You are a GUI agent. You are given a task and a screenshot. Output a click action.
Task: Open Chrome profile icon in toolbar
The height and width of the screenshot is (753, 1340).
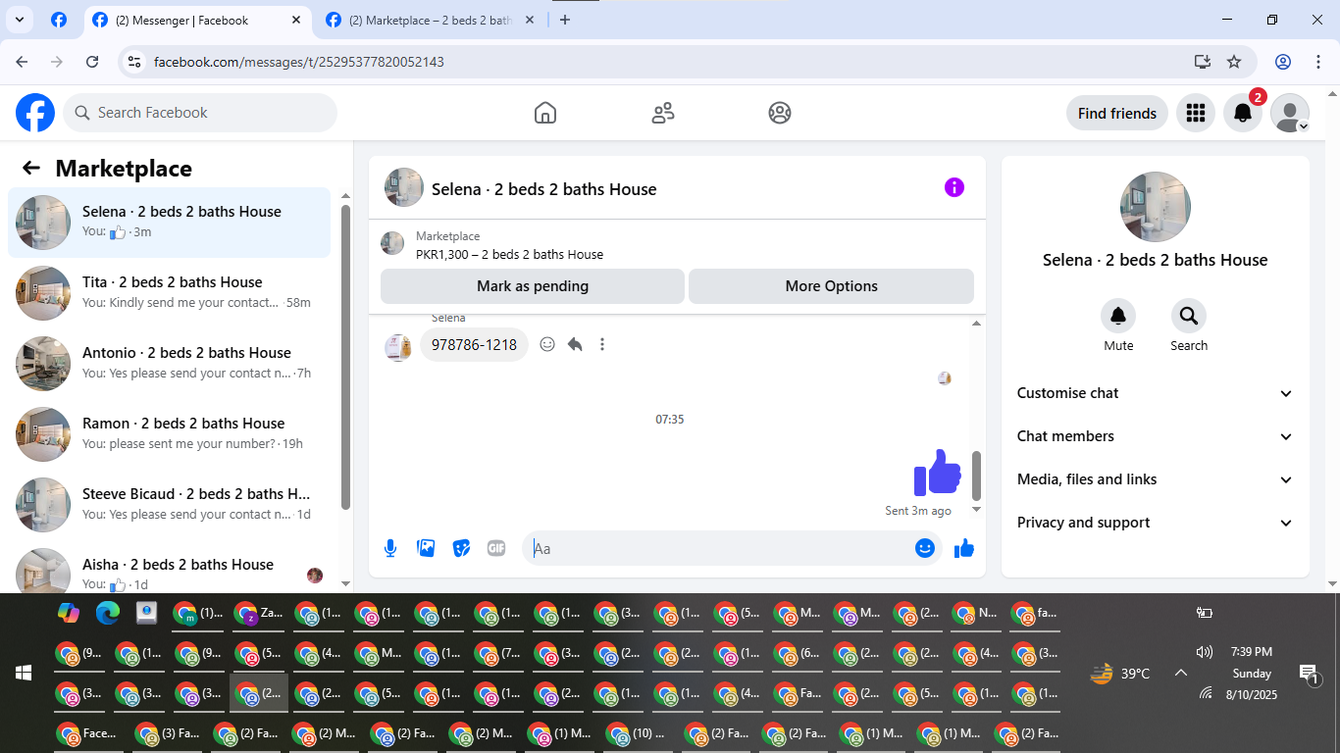tap(1283, 62)
